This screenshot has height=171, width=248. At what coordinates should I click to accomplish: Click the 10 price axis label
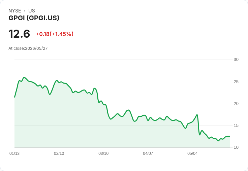[236, 147]
